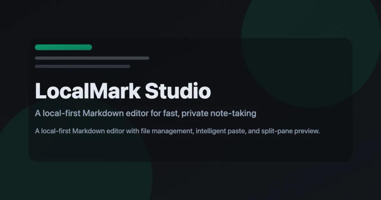
Task: Click the words "A local-first" in the subtitle
Action: click(58, 113)
